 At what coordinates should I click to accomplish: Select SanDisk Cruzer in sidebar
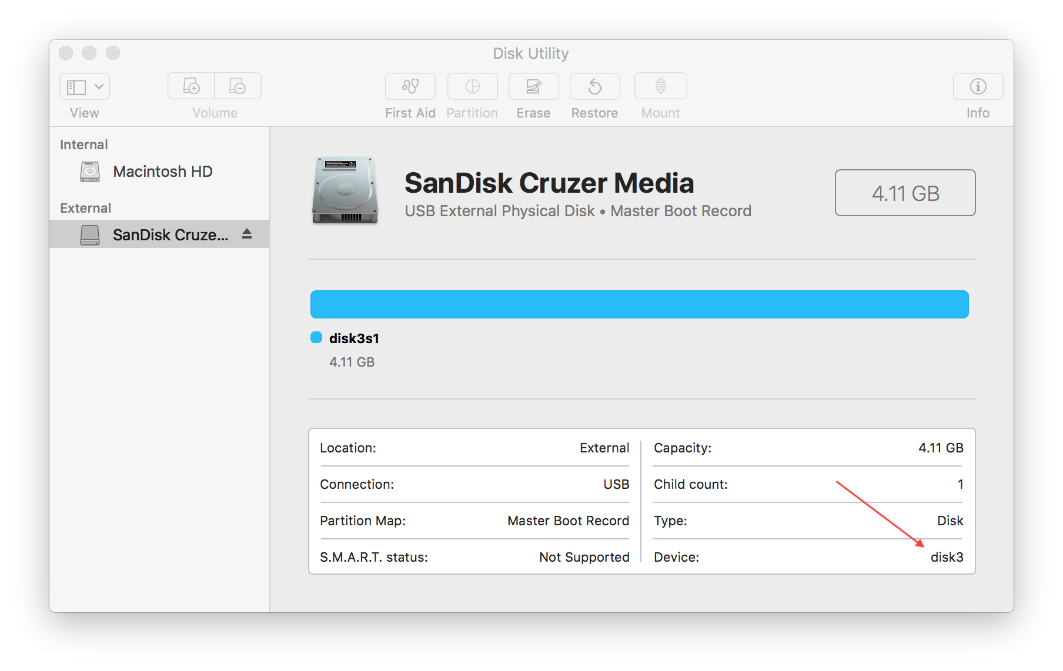coord(159,234)
